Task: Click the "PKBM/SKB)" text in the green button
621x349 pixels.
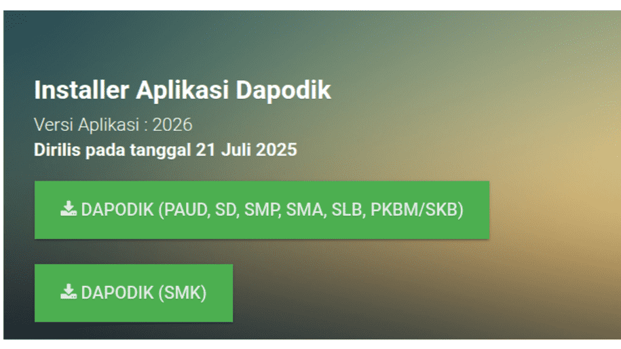Action: [x=417, y=210]
